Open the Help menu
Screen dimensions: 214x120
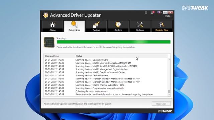pyautogui.click(x=169, y=16)
